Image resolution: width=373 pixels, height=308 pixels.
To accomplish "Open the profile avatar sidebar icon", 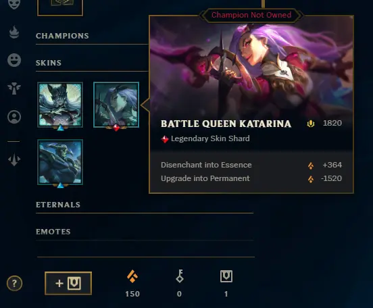I will pos(14,117).
